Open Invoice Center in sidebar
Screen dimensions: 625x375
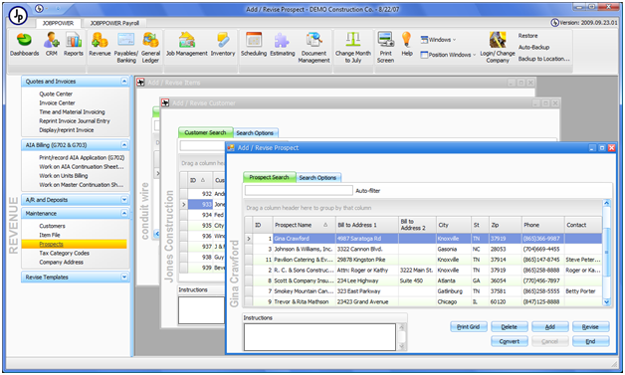57,102
